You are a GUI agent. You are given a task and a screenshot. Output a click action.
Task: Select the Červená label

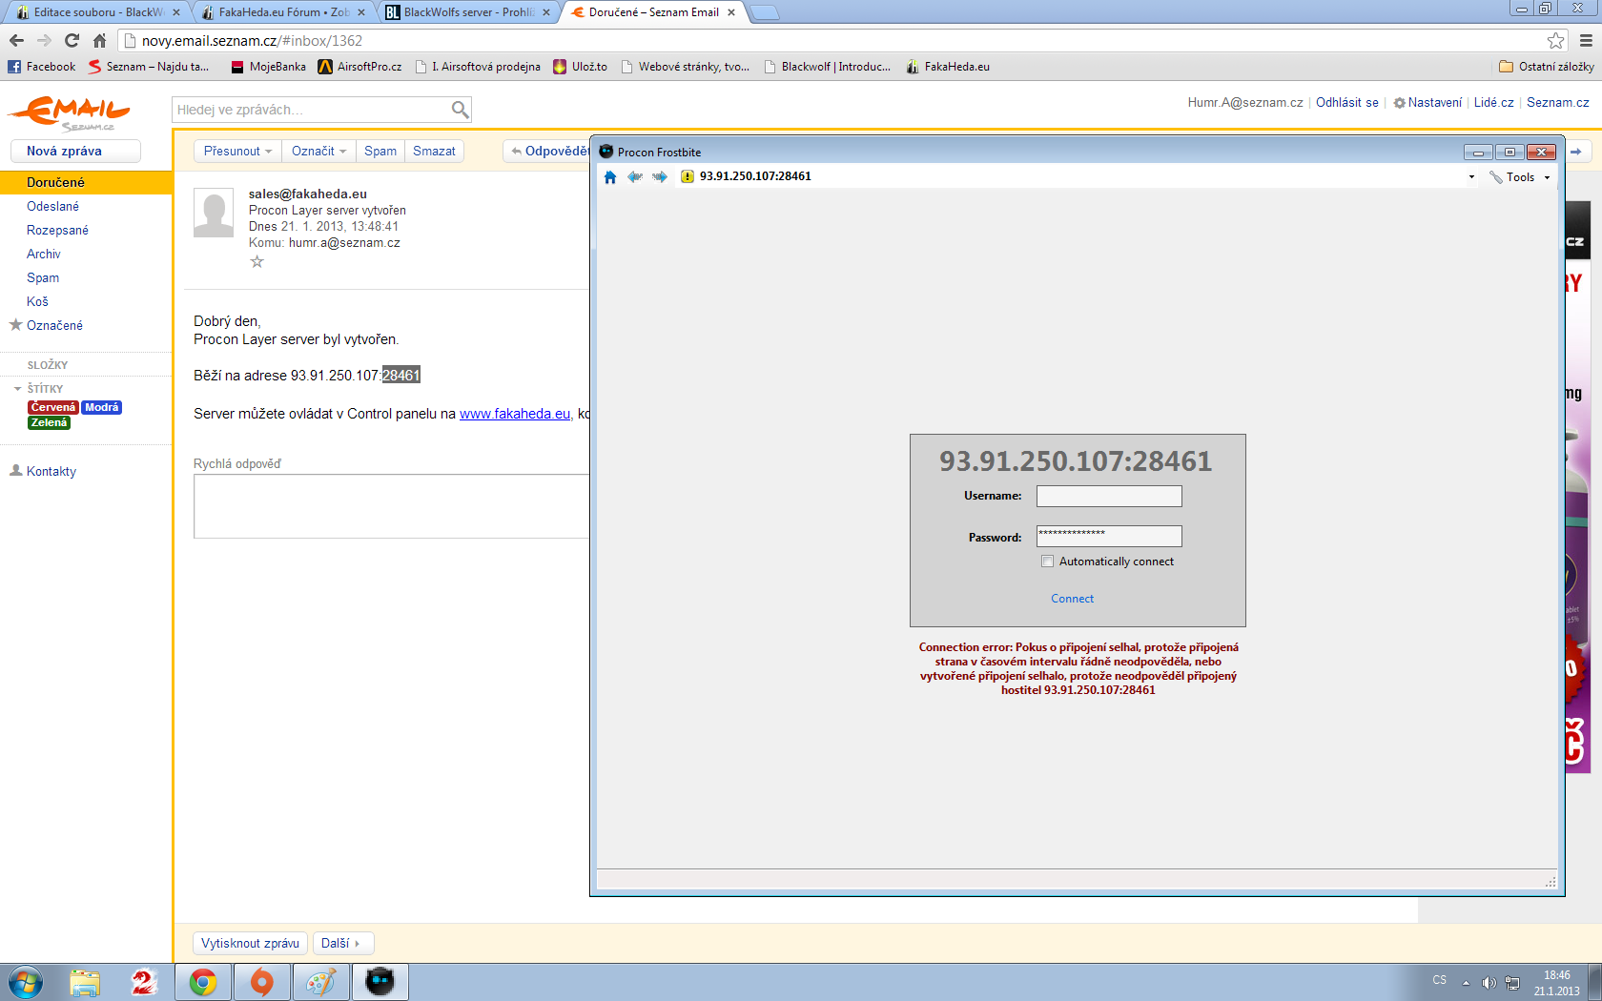tap(52, 407)
